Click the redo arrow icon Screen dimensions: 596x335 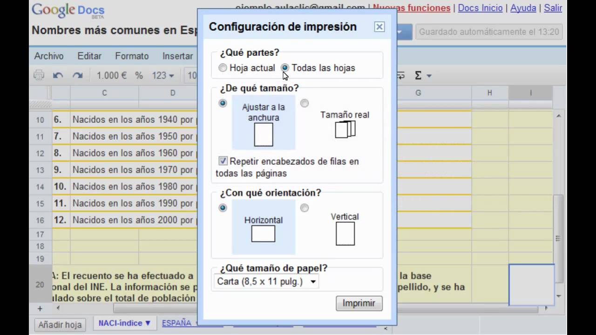point(77,75)
